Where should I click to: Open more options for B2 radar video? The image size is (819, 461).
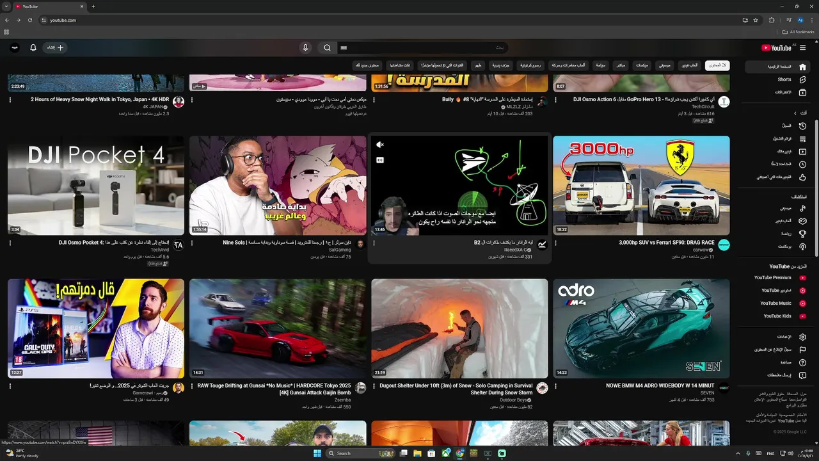374,243
